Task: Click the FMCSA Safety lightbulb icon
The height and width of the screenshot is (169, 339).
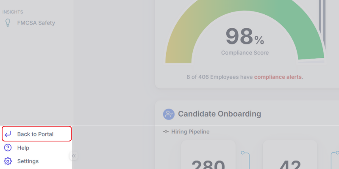Action: tap(7, 23)
